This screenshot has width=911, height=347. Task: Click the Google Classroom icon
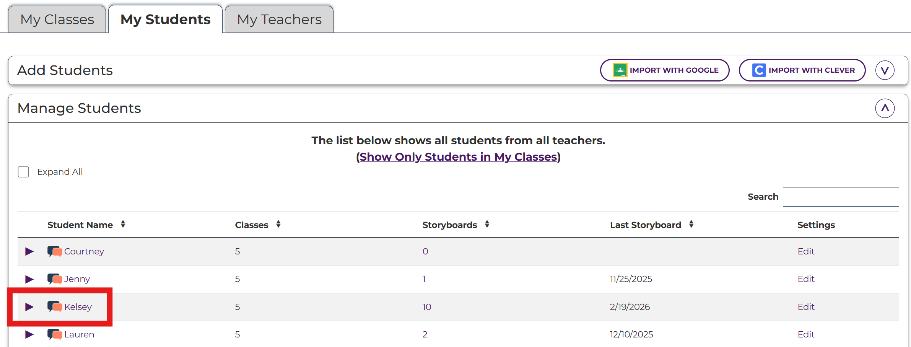(620, 70)
